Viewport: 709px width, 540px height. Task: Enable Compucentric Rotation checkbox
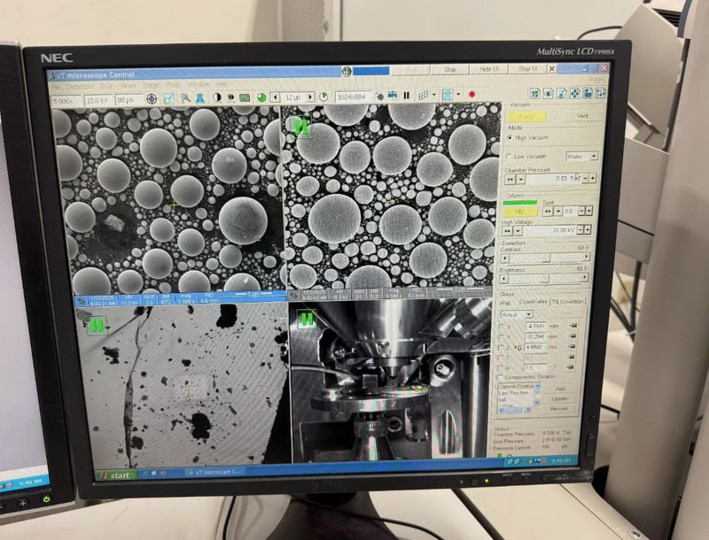point(500,377)
